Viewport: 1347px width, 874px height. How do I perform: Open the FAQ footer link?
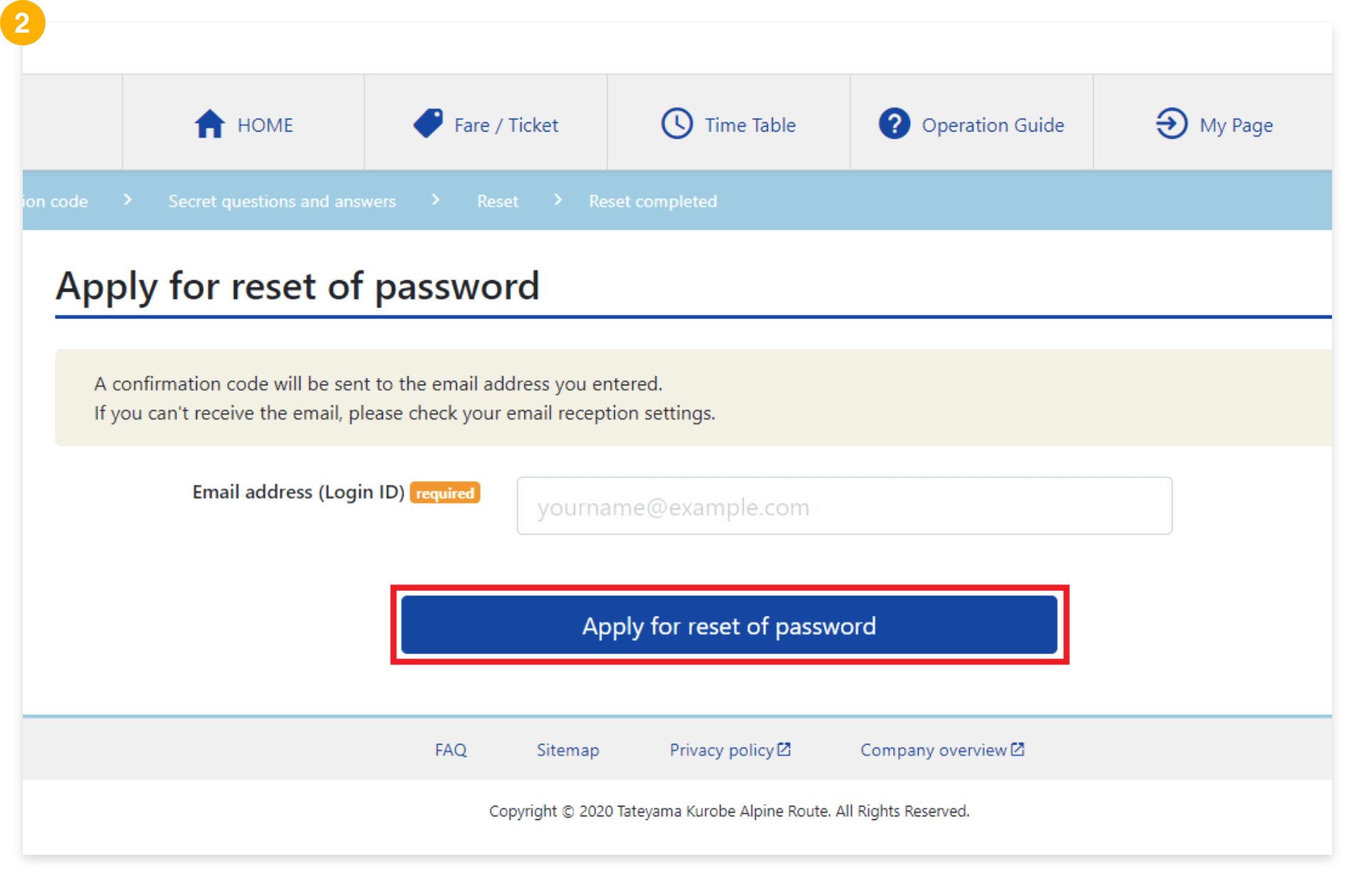coord(451,750)
